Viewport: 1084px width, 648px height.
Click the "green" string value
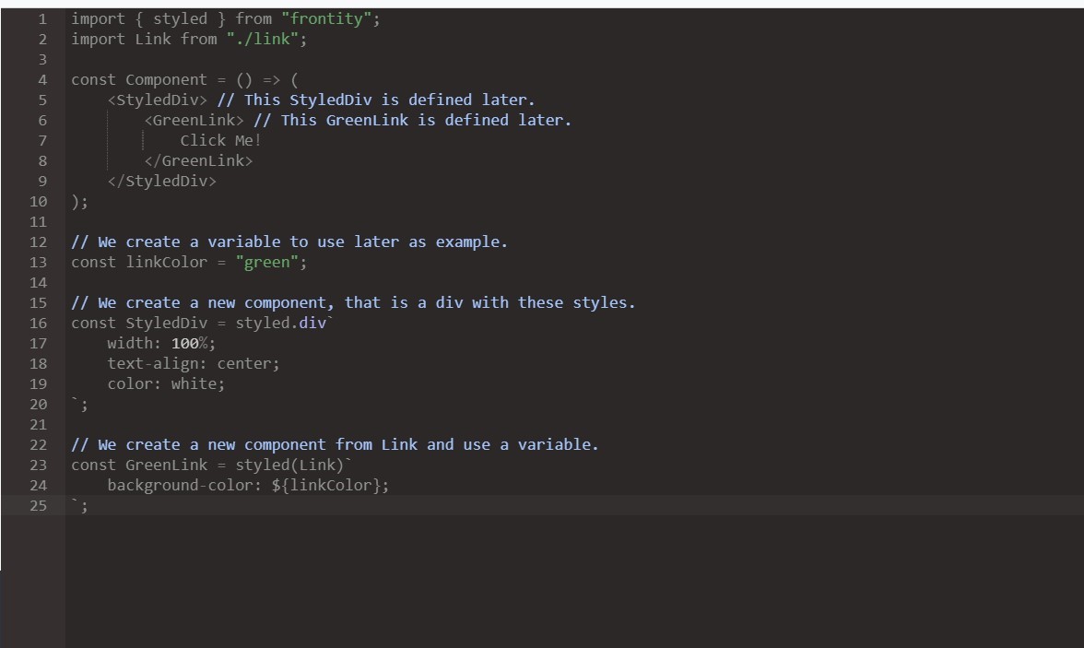(x=265, y=262)
